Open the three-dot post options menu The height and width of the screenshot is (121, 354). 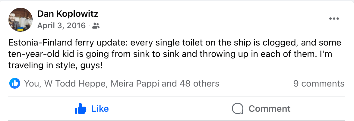click(x=334, y=19)
